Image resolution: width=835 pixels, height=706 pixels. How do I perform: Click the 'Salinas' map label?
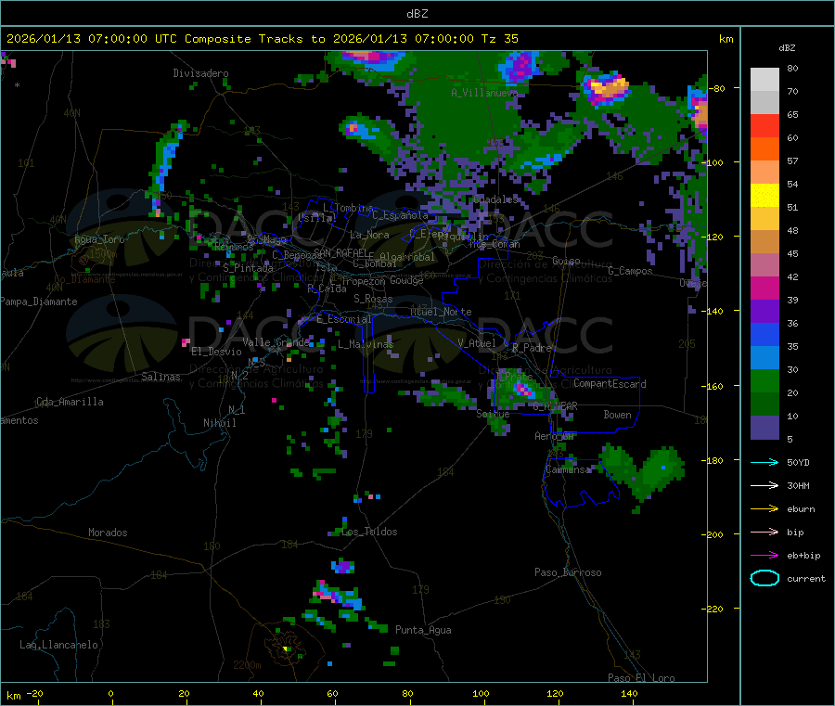(161, 377)
